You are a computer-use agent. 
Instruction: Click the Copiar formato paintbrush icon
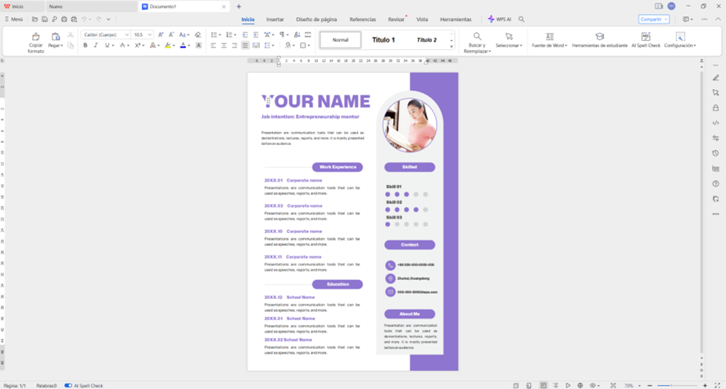tap(35, 37)
